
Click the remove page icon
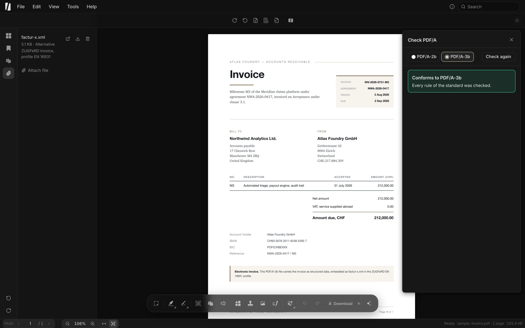pos(266,20)
